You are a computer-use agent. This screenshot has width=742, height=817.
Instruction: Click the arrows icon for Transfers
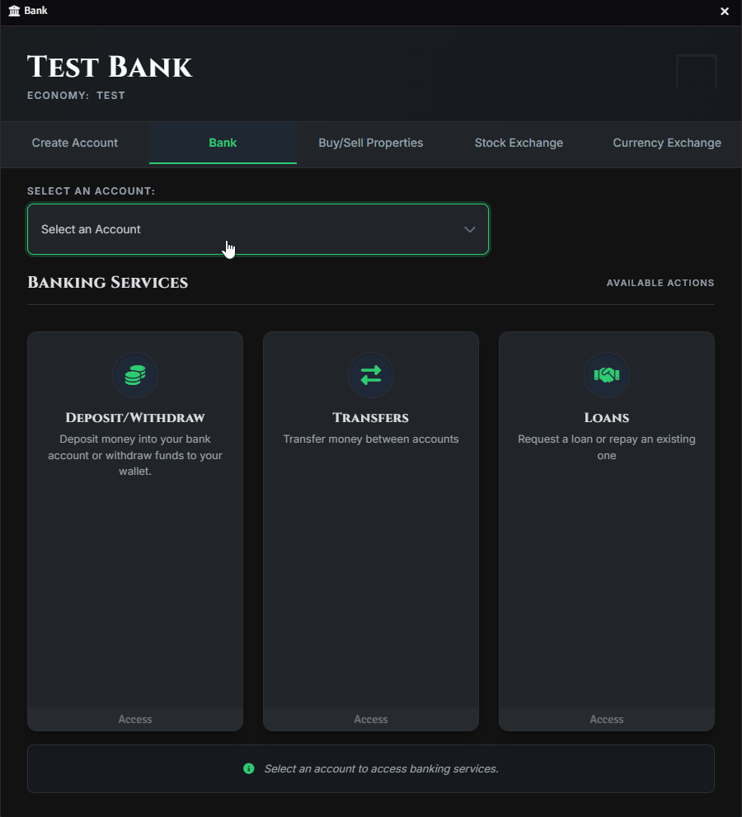(371, 375)
